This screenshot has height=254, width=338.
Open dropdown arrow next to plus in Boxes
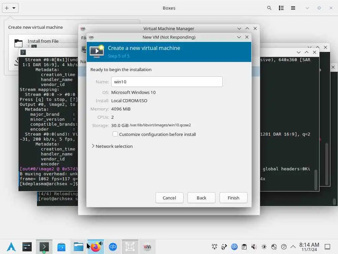pos(14,8)
